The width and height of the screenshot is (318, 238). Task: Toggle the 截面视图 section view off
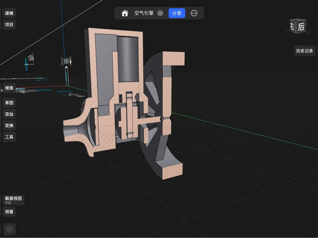click(x=14, y=200)
